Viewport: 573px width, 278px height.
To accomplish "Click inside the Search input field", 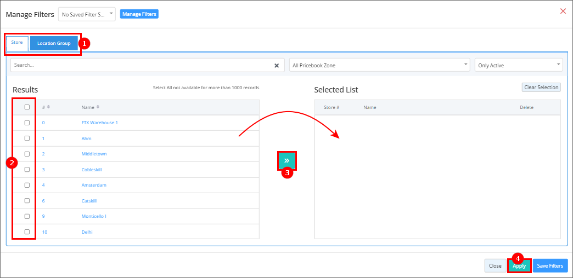I will (x=142, y=66).
